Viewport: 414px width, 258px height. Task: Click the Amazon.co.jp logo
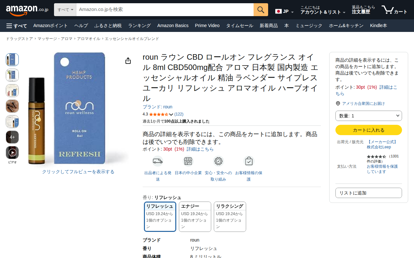click(27, 10)
